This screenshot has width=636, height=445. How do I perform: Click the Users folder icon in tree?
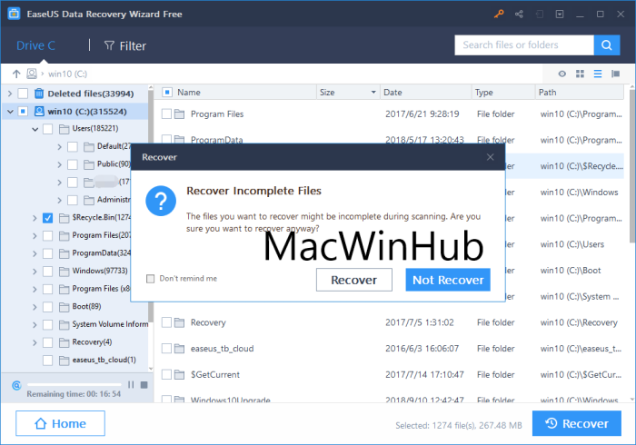tap(65, 129)
